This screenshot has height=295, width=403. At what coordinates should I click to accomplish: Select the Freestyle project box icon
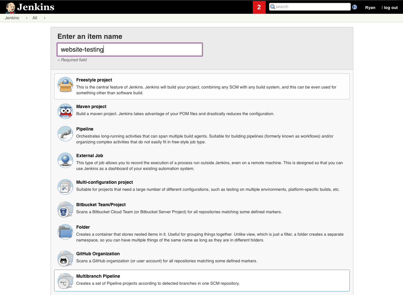click(x=65, y=85)
